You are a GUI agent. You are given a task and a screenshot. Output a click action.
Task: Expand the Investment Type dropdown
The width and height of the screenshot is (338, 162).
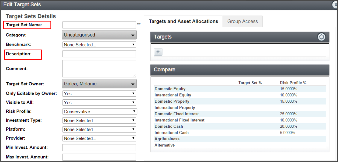tap(99, 121)
